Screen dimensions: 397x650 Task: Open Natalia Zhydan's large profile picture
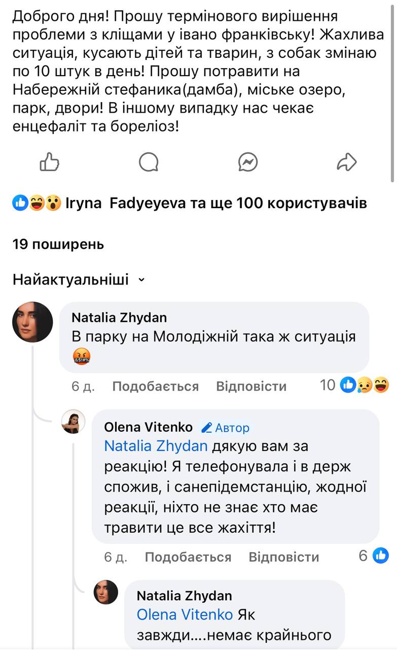tap(32, 322)
